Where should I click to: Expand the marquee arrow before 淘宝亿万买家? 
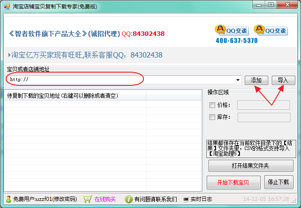[x=9, y=55]
